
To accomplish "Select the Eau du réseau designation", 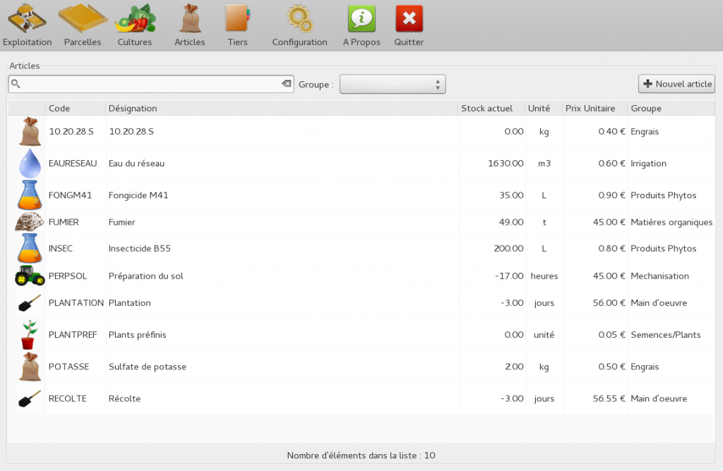I will pos(136,164).
